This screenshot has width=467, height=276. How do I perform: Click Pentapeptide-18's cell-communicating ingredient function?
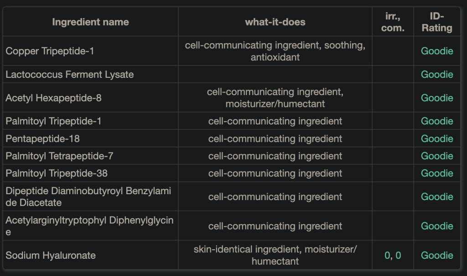275,138
